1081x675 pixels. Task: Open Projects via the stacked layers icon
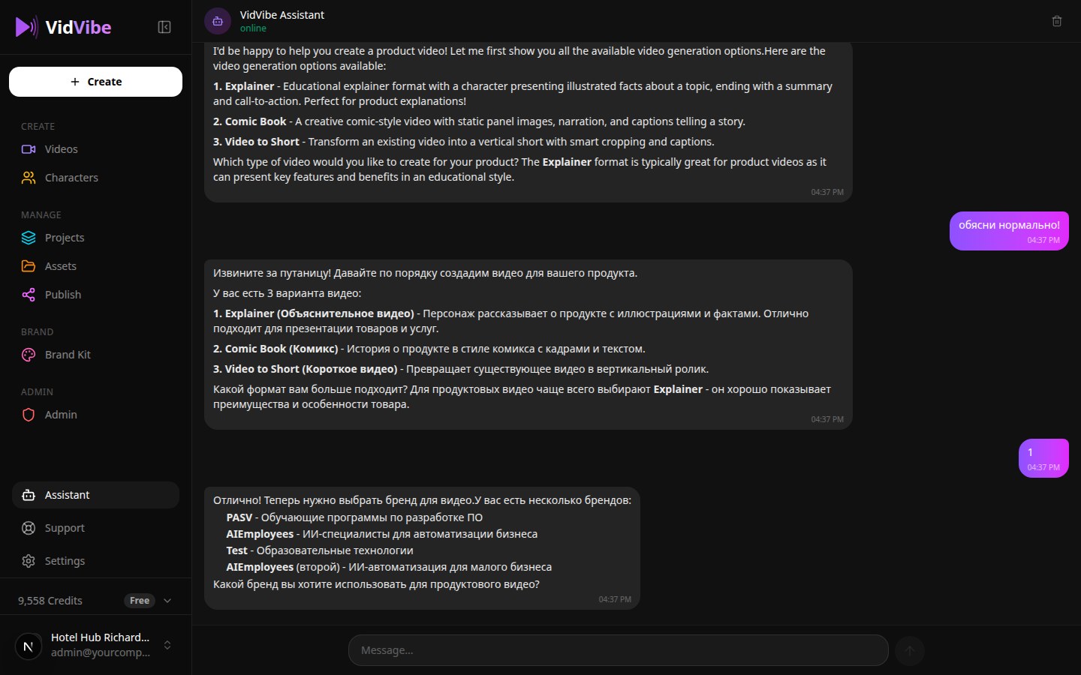pyautogui.click(x=28, y=237)
